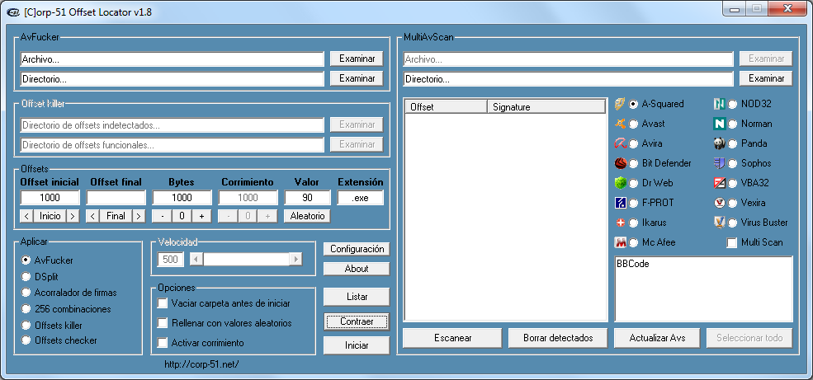Image resolution: width=813 pixels, height=380 pixels.
Task: Click Examinar next to AvFucker Archivo
Action: point(357,59)
